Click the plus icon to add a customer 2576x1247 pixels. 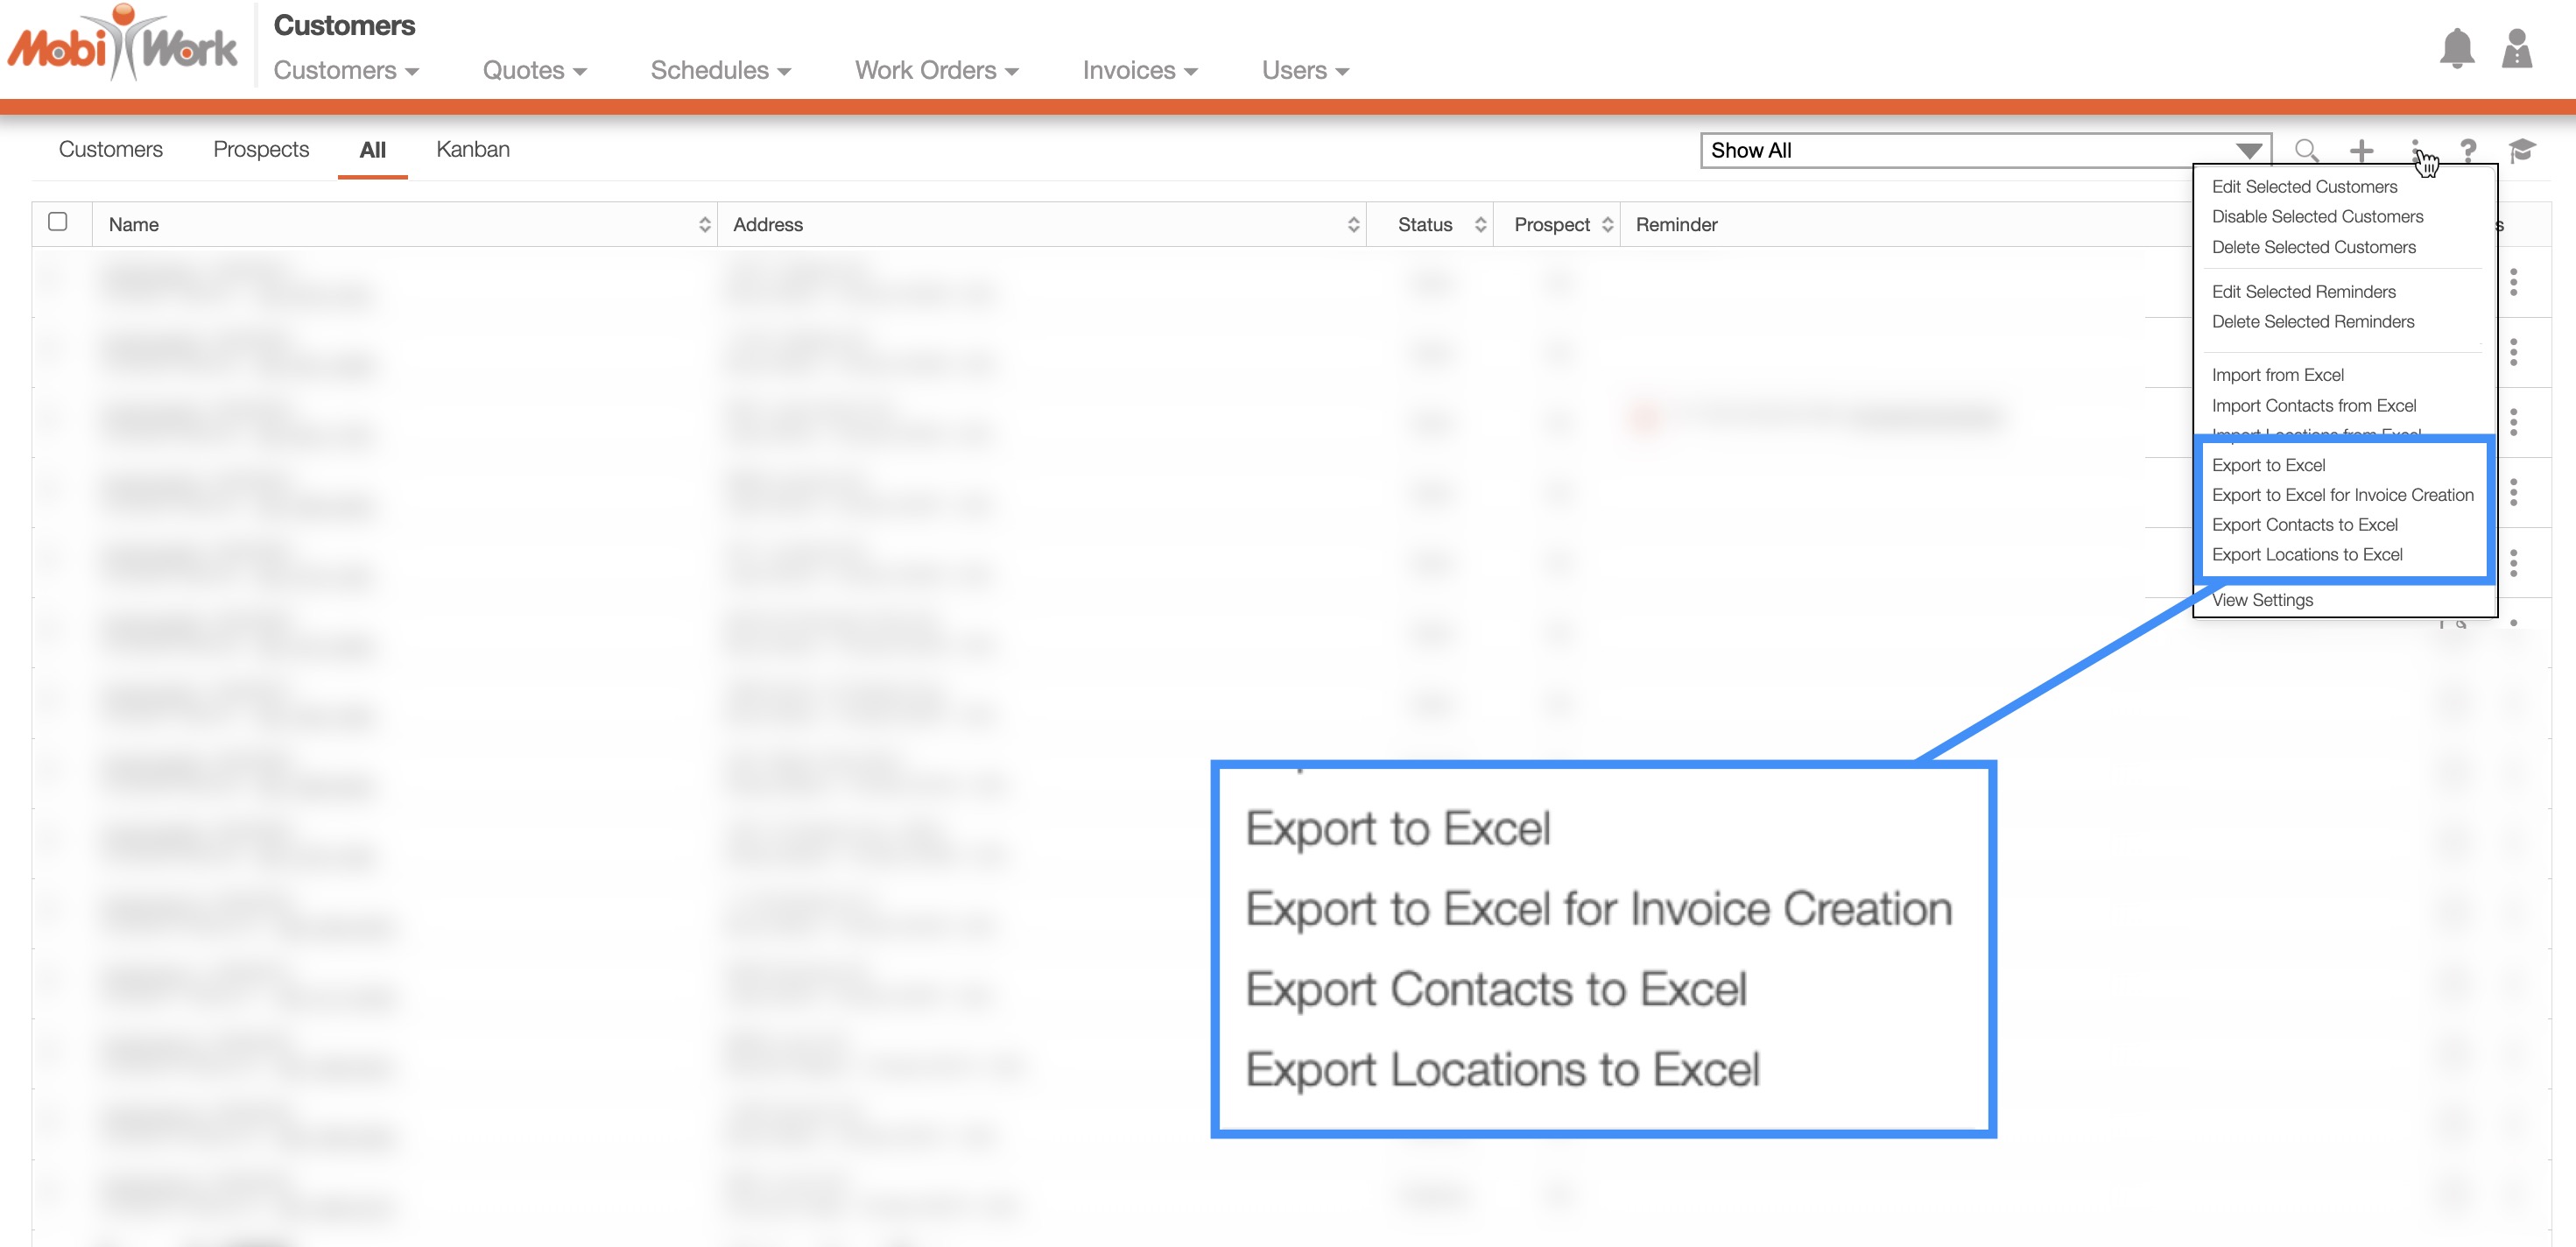point(2361,150)
